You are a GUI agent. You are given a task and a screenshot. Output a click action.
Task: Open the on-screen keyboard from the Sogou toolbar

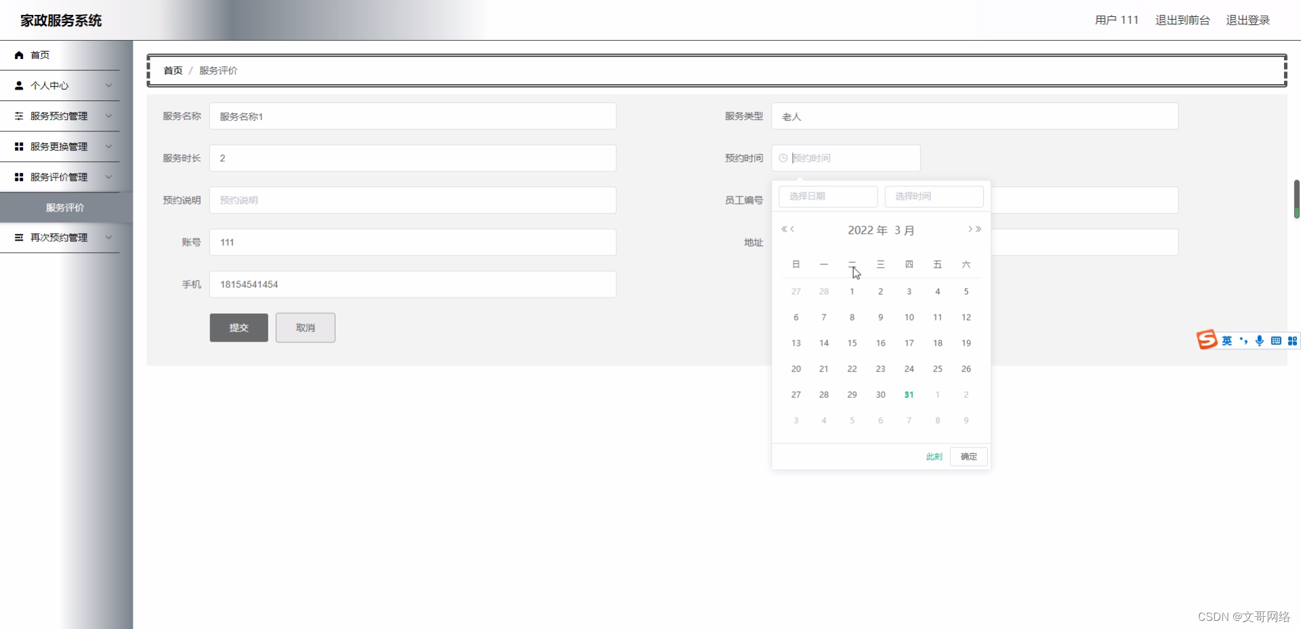click(x=1276, y=340)
